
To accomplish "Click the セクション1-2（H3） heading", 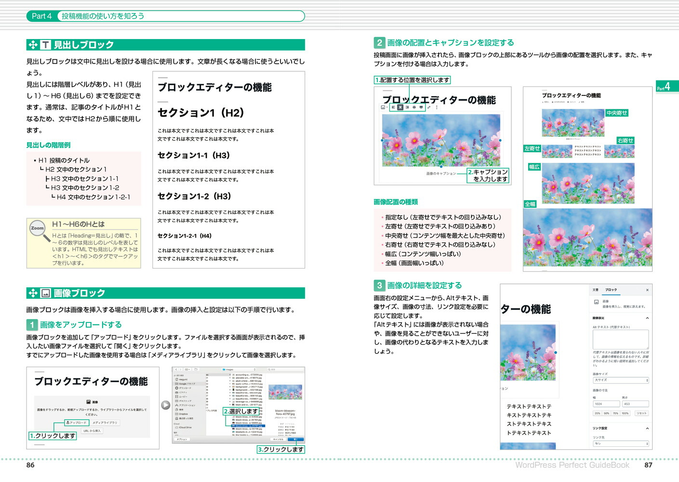I will tap(194, 196).
